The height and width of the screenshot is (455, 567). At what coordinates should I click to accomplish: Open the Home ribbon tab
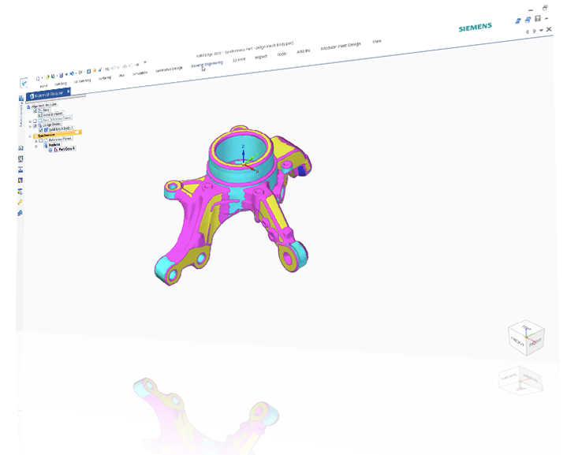pyautogui.click(x=43, y=86)
